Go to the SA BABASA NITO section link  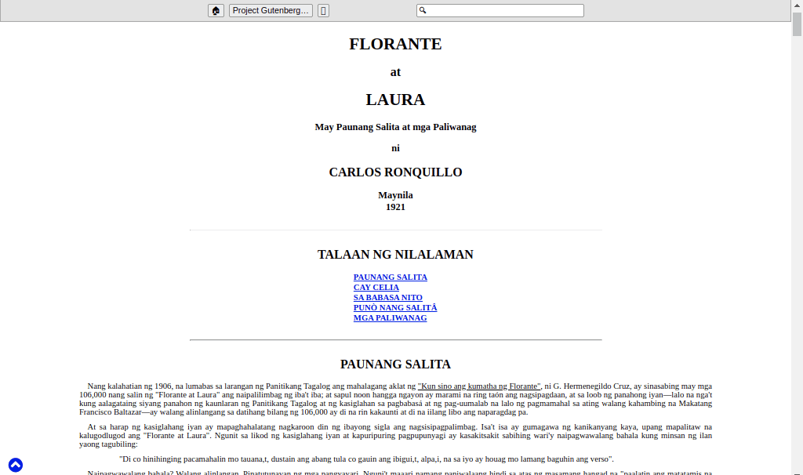(387, 298)
